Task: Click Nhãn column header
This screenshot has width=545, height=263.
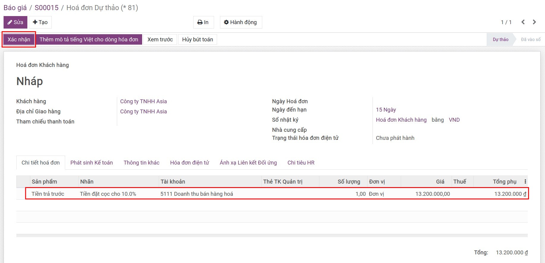Action: coord(119,181)
